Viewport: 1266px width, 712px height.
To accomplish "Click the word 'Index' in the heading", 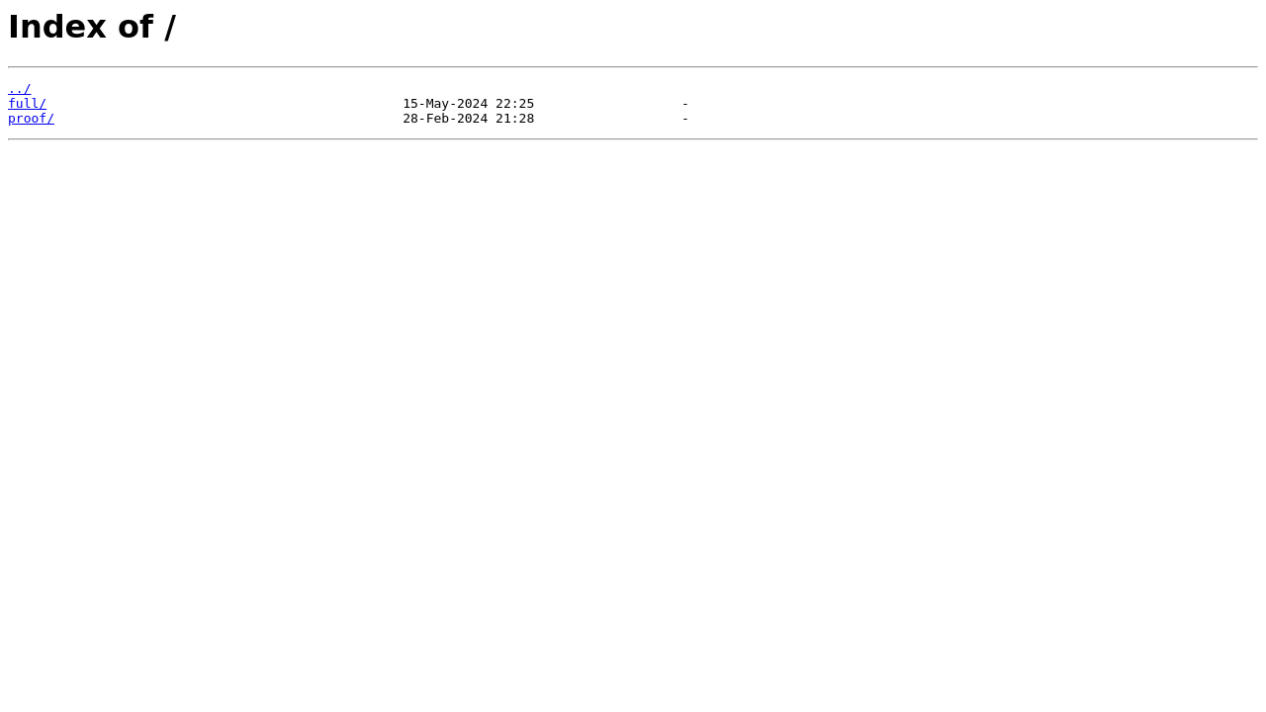I will [x=57, y=27].
